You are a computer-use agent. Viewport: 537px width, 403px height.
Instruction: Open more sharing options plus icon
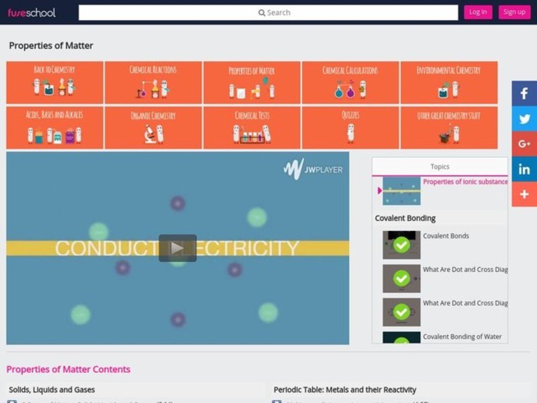click(524, 194)
